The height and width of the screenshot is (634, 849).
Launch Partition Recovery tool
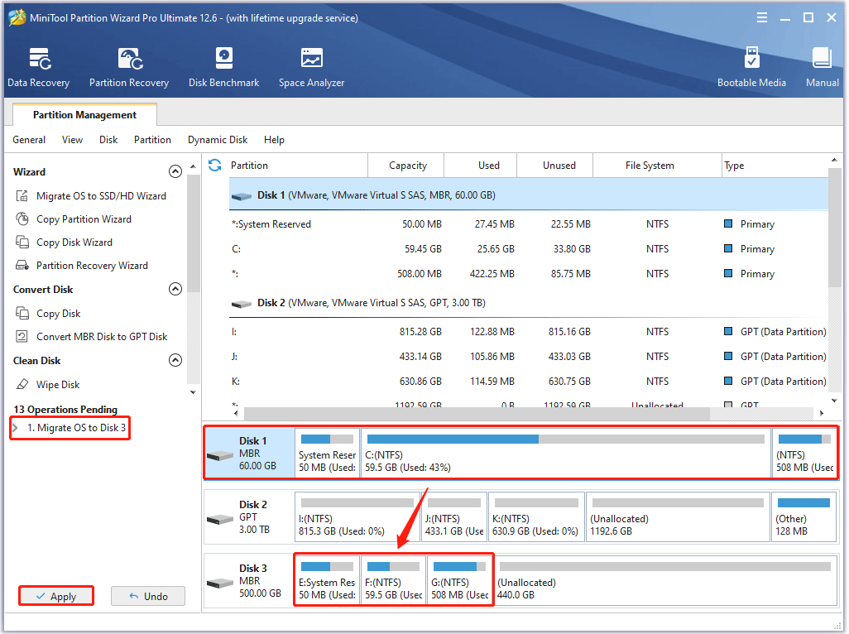pyautogui.click(x=129, y=67)
